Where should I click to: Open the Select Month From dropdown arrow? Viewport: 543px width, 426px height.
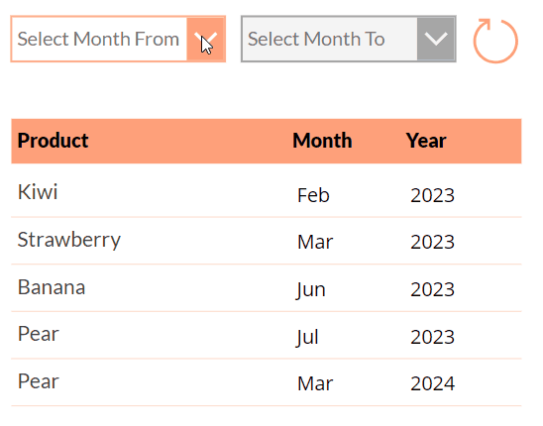coord(206,39)
